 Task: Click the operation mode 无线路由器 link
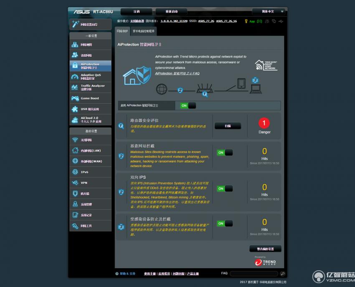click(137, 21)
